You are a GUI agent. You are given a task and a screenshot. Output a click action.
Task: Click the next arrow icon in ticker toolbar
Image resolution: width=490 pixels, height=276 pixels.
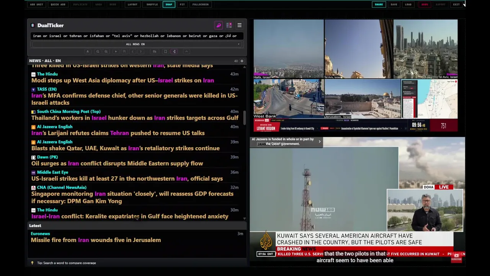(140, 51)
